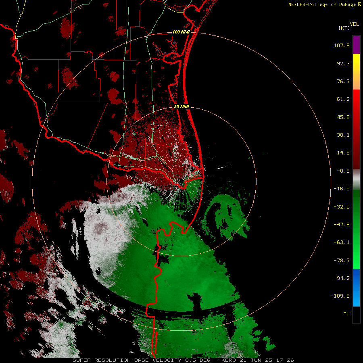The height and width of the screenshot is (363, 363).
Task: Click the 107.8 legend value
Action: click(x=342, y=45)
